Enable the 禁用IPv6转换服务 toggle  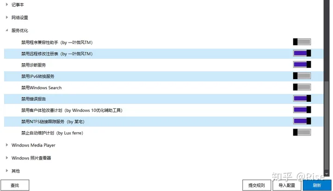[302, 76]
